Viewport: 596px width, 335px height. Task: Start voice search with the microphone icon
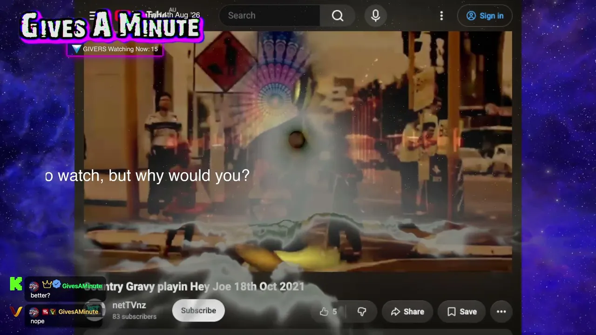[x=376, y=16]
